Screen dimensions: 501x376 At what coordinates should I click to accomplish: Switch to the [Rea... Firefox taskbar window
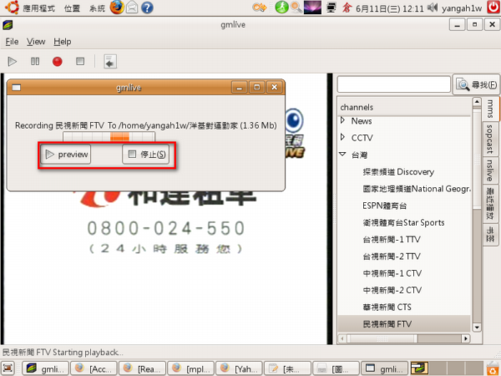click(x=142, y=368)
